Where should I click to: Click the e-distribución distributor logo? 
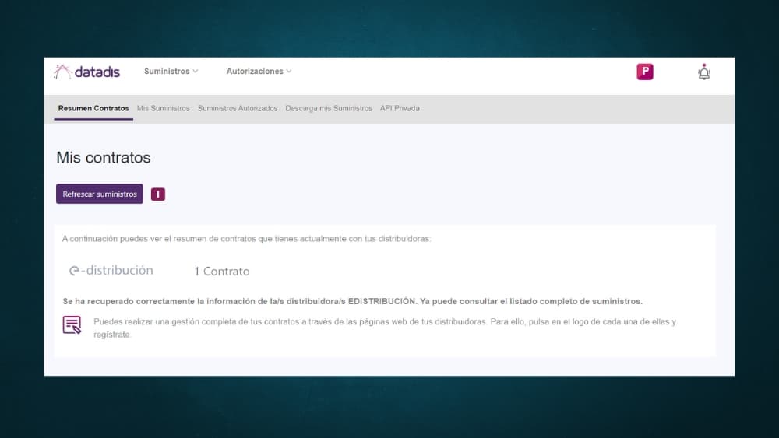tap(111, 271)
